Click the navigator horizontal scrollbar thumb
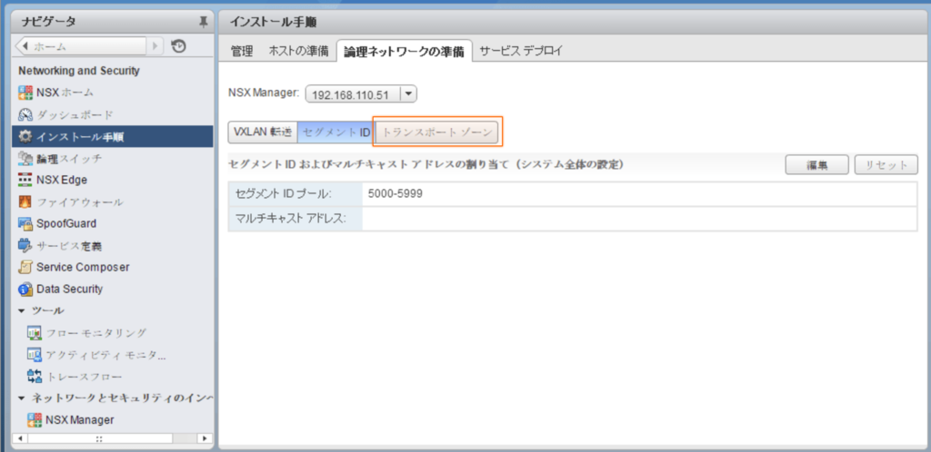The width and height of the screenshot is (931, 452). tap(100, 439)
